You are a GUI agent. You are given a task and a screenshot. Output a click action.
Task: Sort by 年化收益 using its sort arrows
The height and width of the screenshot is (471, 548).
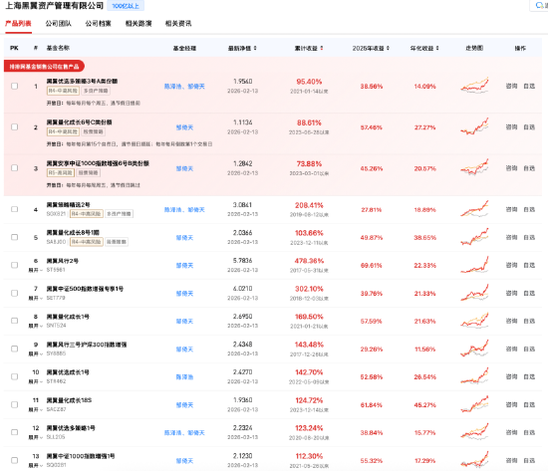click(x=437, y=48)
